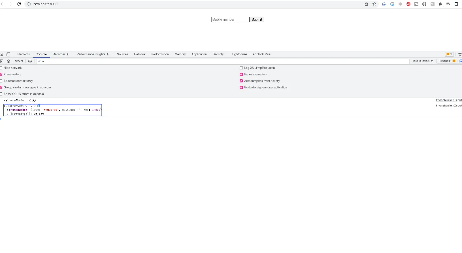Image resolution: width=462 pixels, height=253 pixels.
Task: Open the Extensions puzzle piece menu
Action: pyautogui.click(x=440, y=4)
